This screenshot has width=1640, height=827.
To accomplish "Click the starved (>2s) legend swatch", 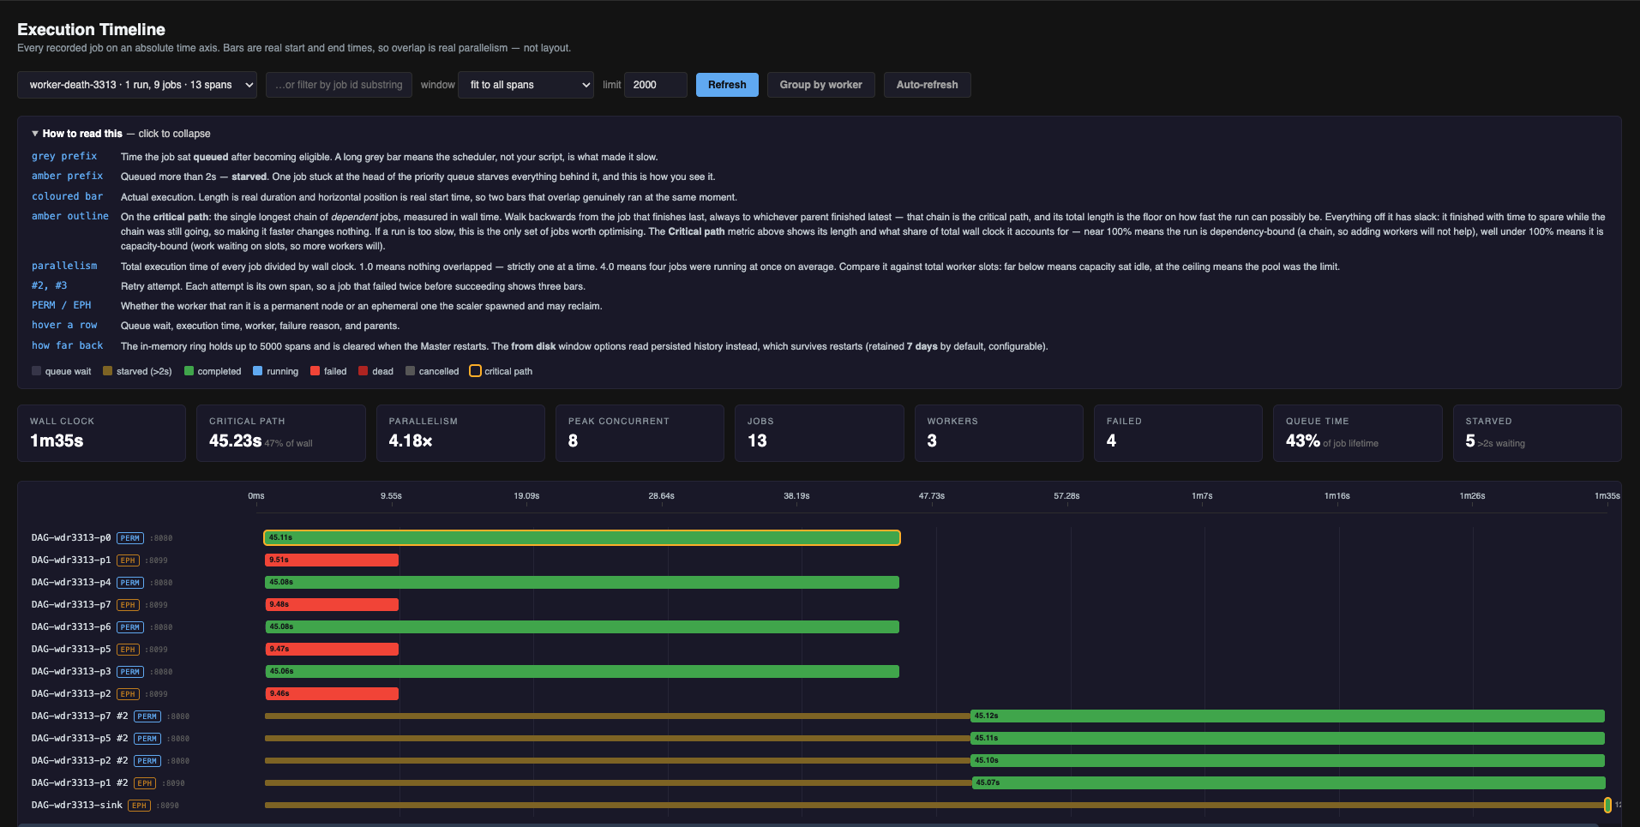I will click(x=107, y=371).
